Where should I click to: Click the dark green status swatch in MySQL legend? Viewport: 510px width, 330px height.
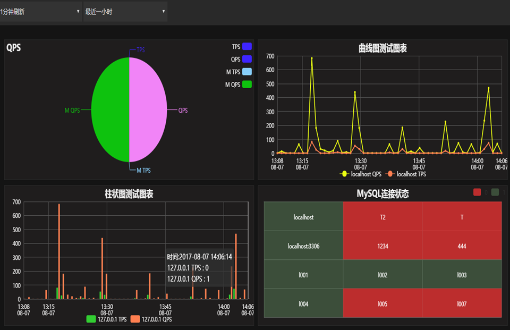495,192
